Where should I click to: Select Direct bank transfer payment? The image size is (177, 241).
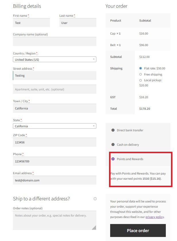(113, 130)
